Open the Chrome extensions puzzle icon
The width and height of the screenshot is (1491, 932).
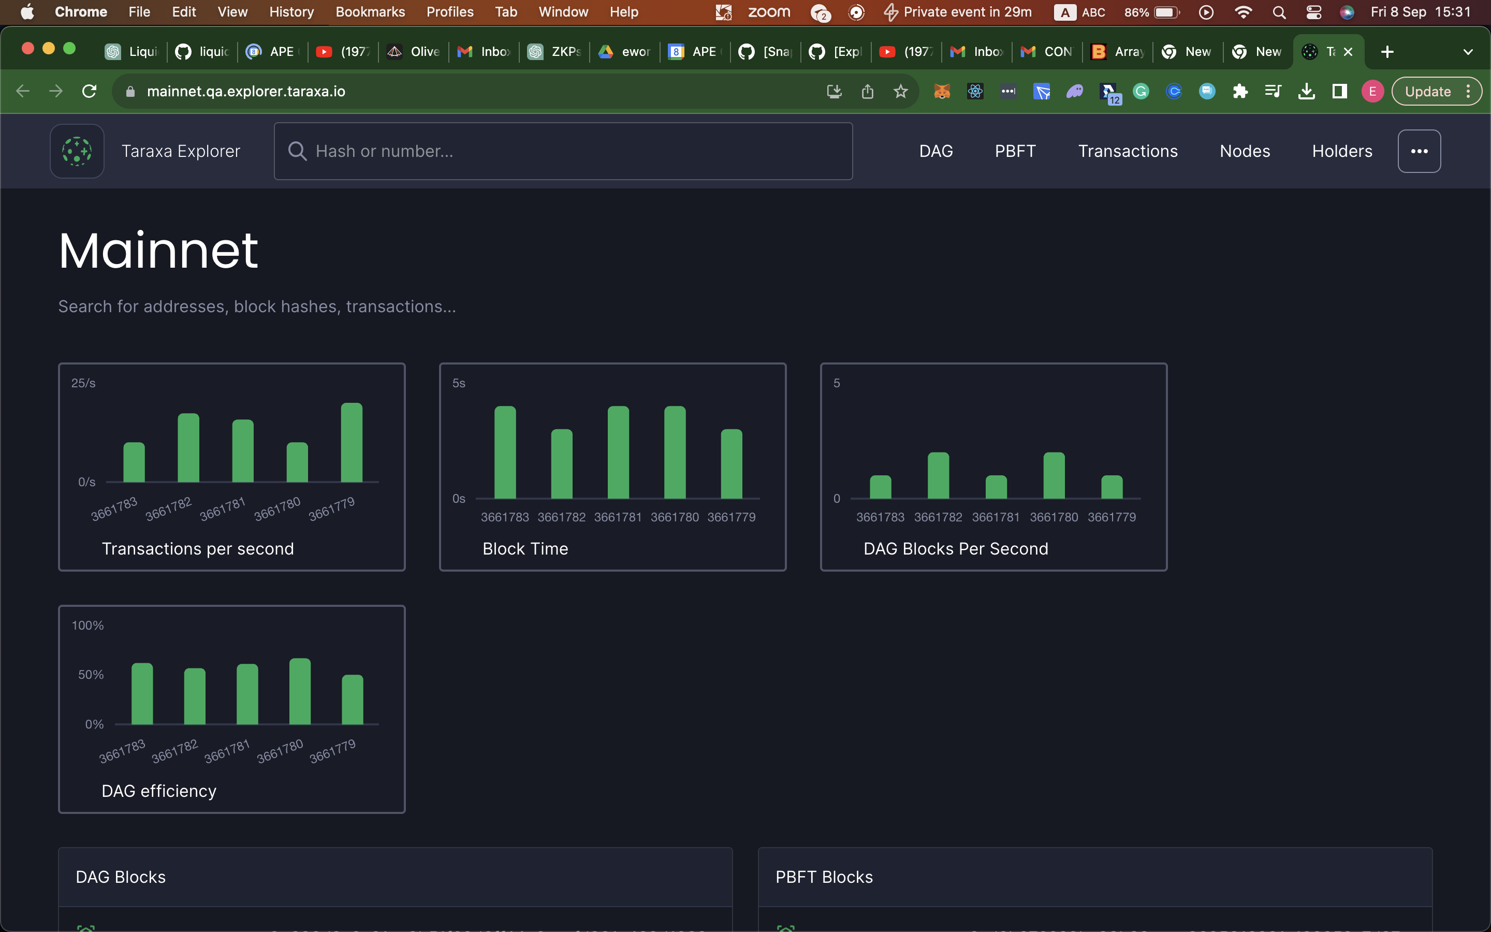click(x=1239, y=91)
